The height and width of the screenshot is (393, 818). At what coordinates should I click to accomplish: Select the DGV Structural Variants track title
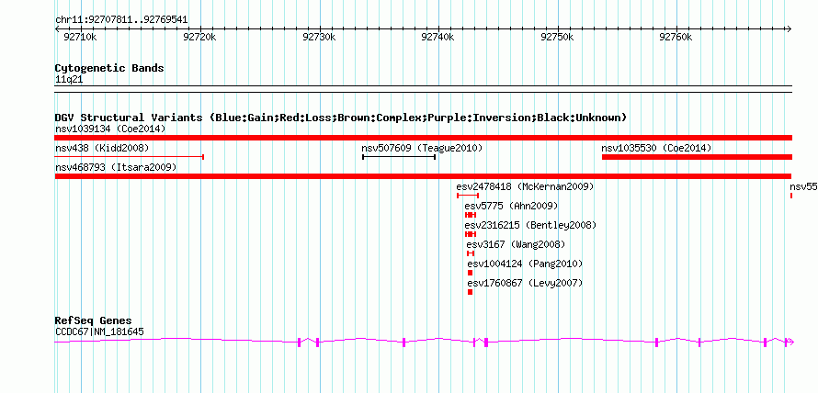tap(341, 118)
